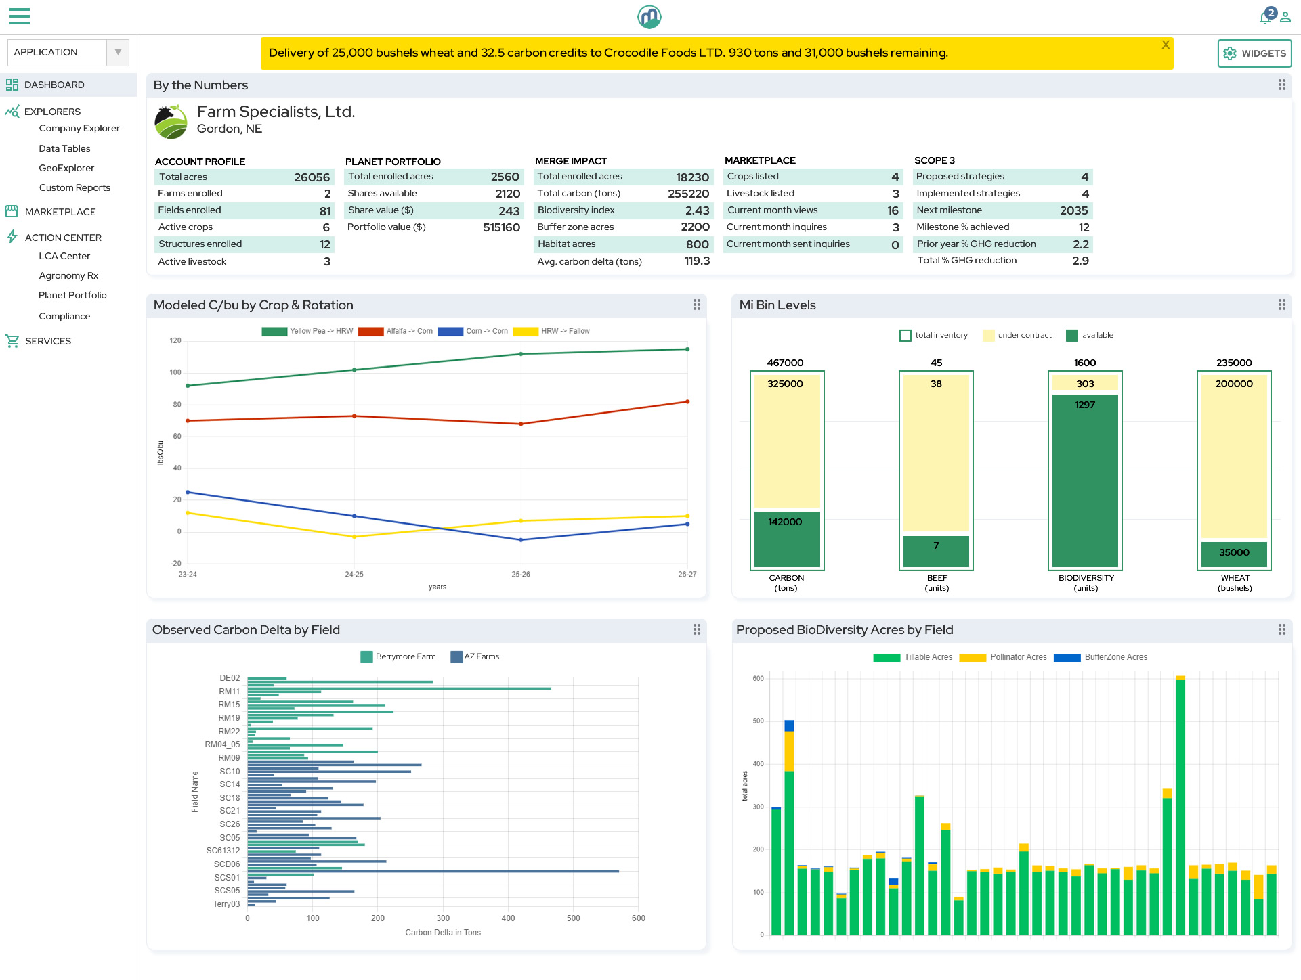Viewport: 1301px width, 980px height.
Task: Click Modeled C/bu widget handle icon
Action: pos(696,305)
